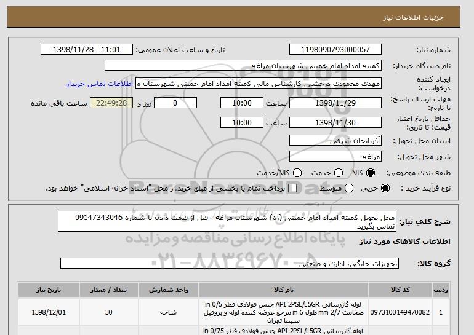The height and width of the screenshot is (335, 474).
Task: Click the اطلاعات کالاهای مورد نیاز heading
Action: 405,242
